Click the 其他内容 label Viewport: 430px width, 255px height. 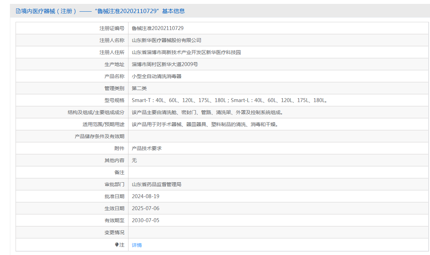pos(114,160)
